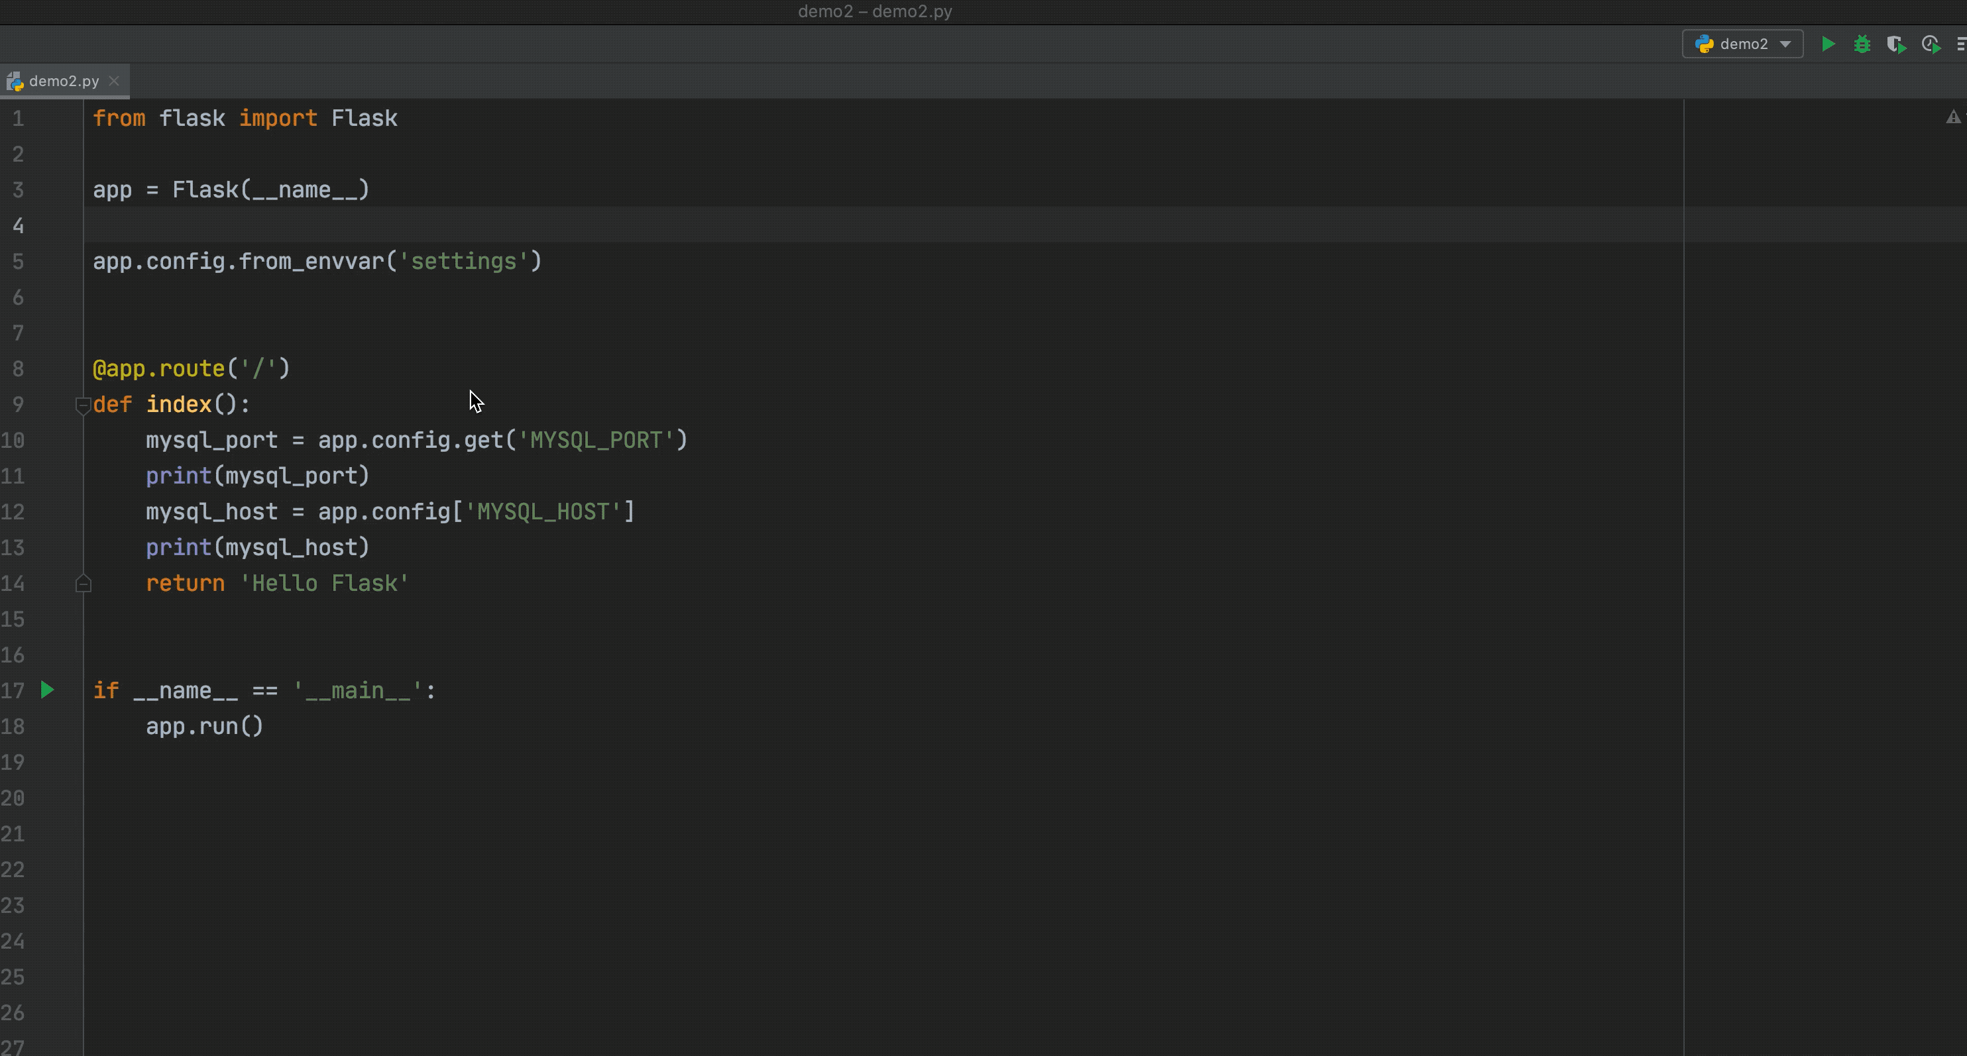Click the 'return' keyword on line 14
Screen dimensions: 1967x1056
coord(186,584)
